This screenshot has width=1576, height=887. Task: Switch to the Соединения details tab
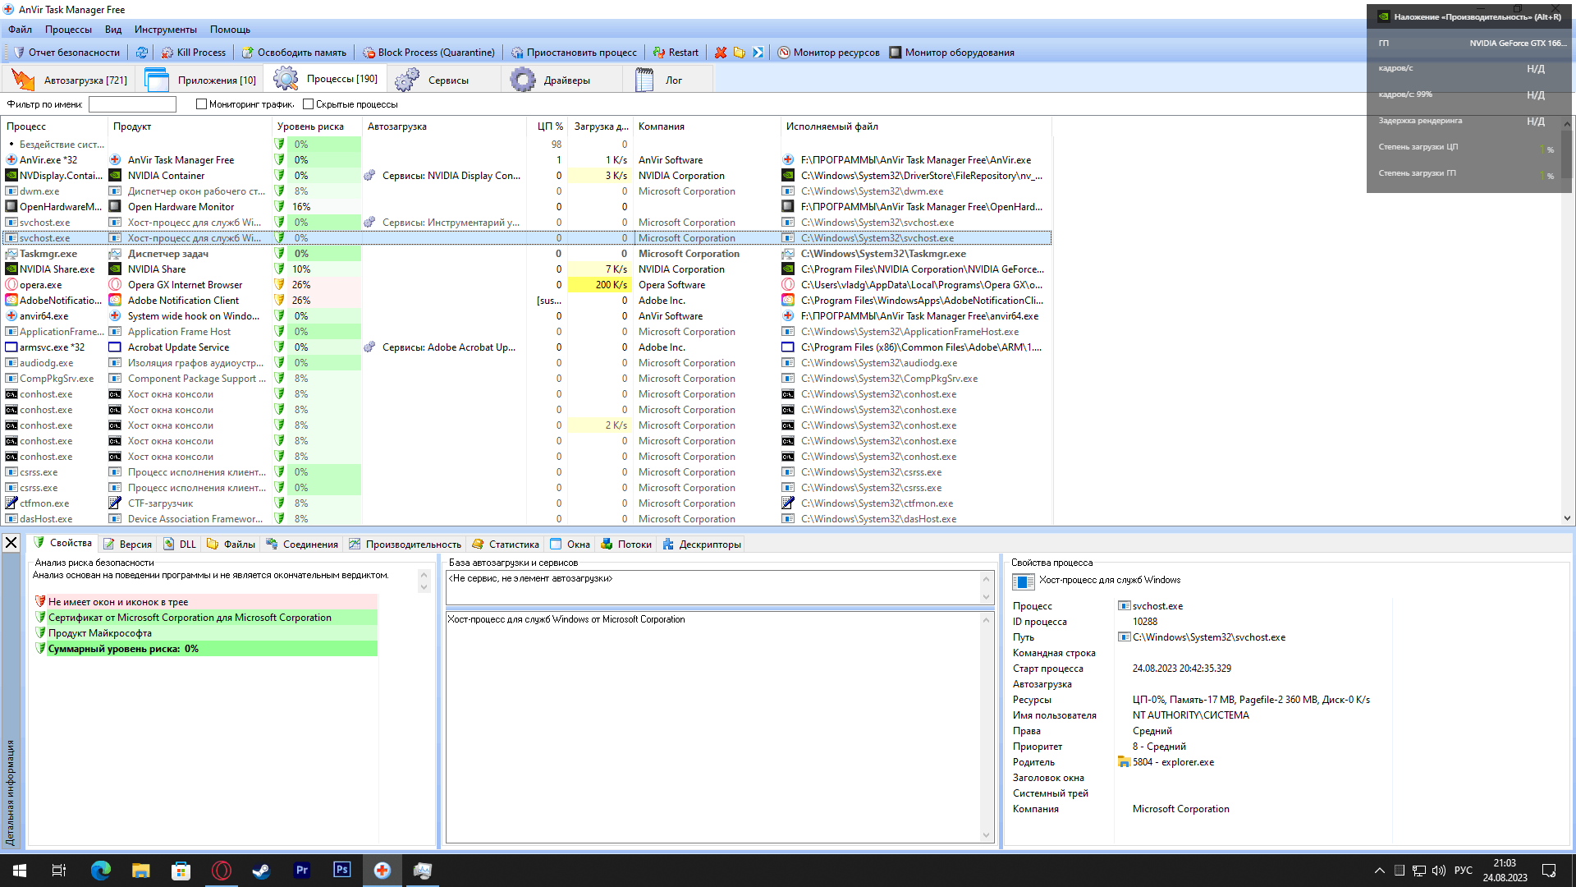coord(302,545)
